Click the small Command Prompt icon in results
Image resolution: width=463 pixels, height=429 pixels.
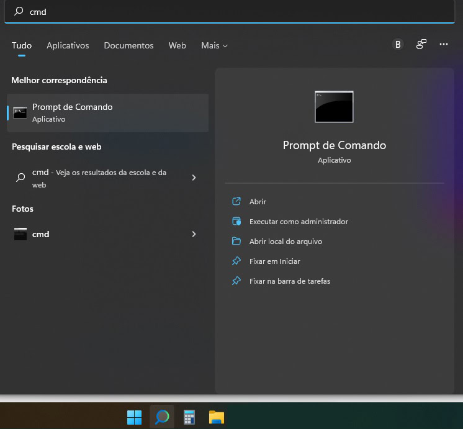(20, 113)
